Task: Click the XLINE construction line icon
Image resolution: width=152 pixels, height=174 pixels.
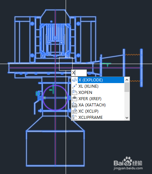Action: tap(75, 86)
